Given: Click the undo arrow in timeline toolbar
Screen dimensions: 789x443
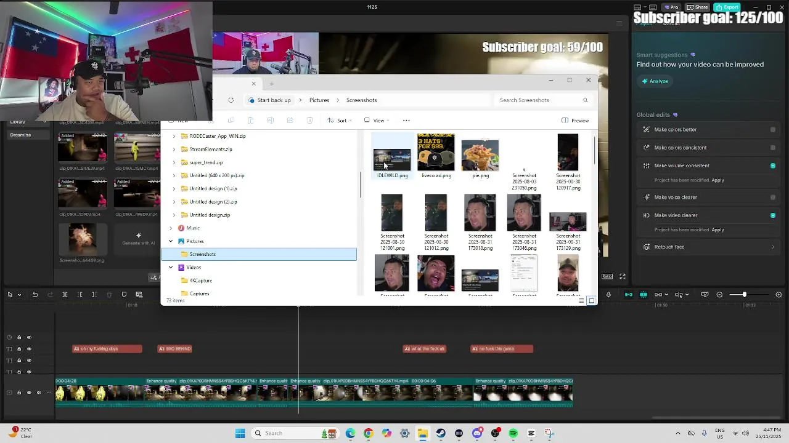Looking at the screenshot, I should click(35, 295).
